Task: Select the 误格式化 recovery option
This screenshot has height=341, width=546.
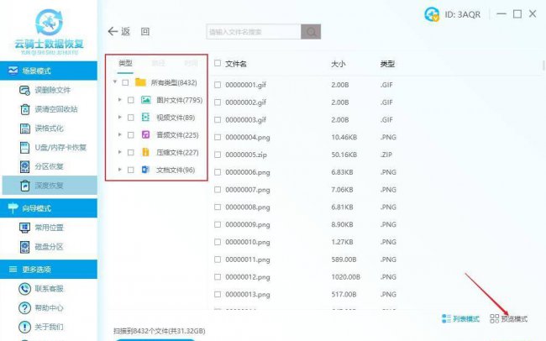Action: (41, 129)
